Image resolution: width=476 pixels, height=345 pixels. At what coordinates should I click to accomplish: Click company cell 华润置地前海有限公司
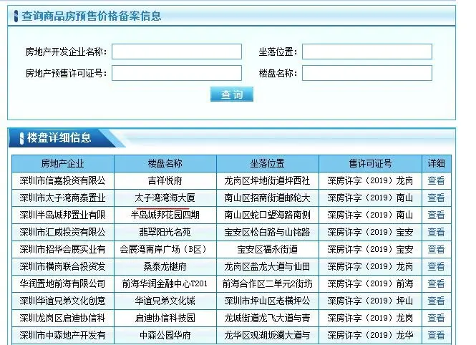[x=63, y=283]
